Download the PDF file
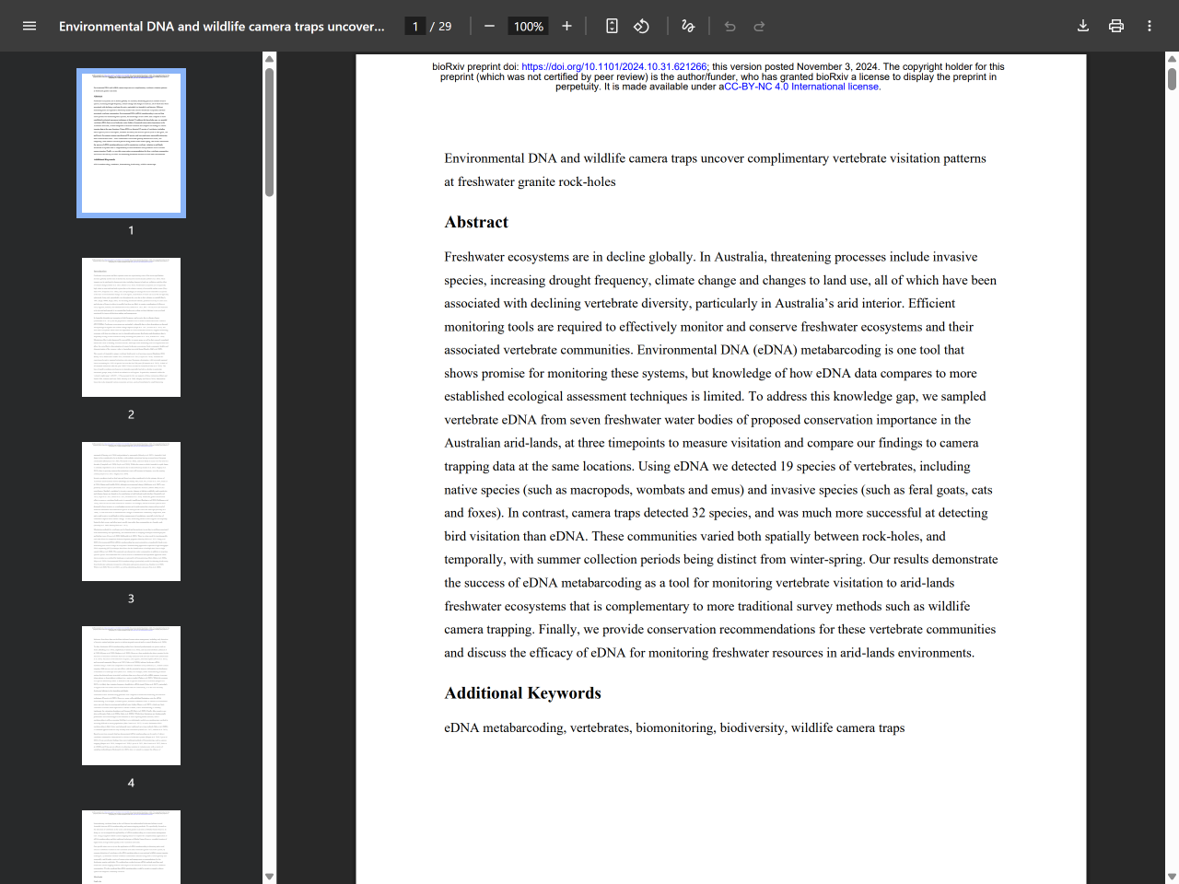Image resolution: width=1179 pixels, height=884 pixels. click(x=1083, y=26)
